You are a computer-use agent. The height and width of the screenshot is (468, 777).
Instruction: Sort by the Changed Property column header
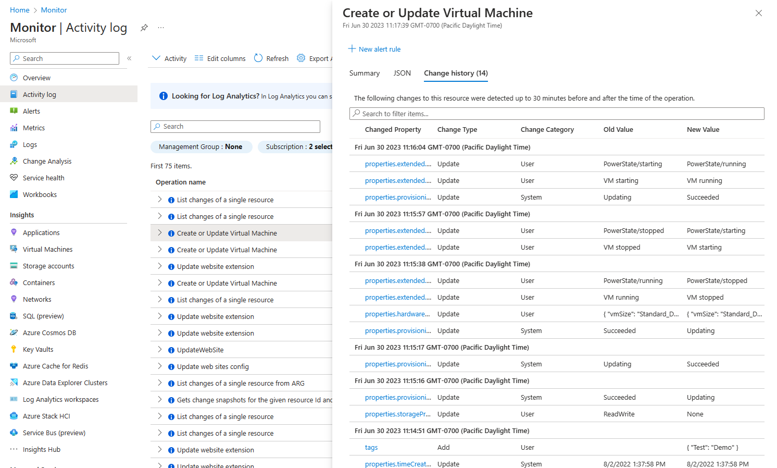393,130
